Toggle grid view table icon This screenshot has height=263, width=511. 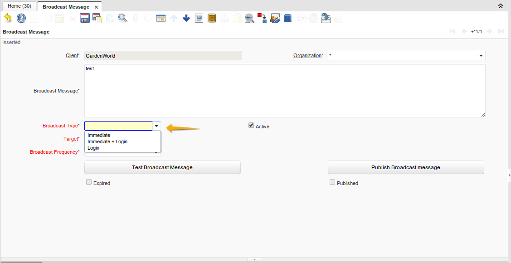pyautogui.click(x=161, y=18)
